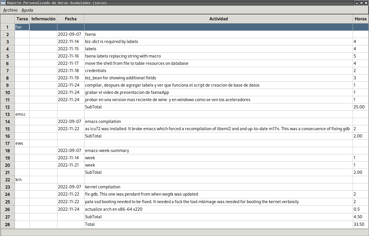Screen dimensions: 369x236
Task: Select row header number 17
Action: [8, 143]
